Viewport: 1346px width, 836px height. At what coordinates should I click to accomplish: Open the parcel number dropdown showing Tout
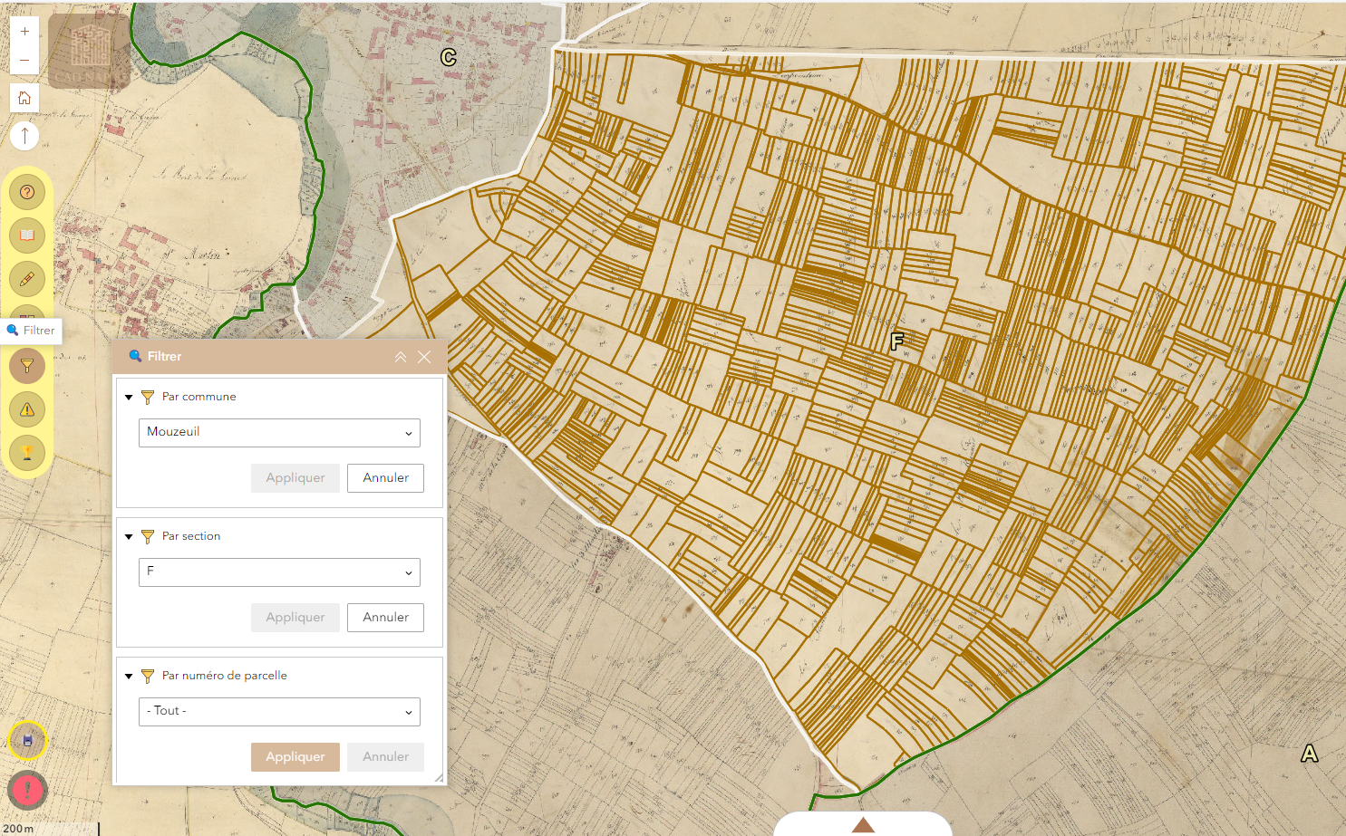click(279, 712)
